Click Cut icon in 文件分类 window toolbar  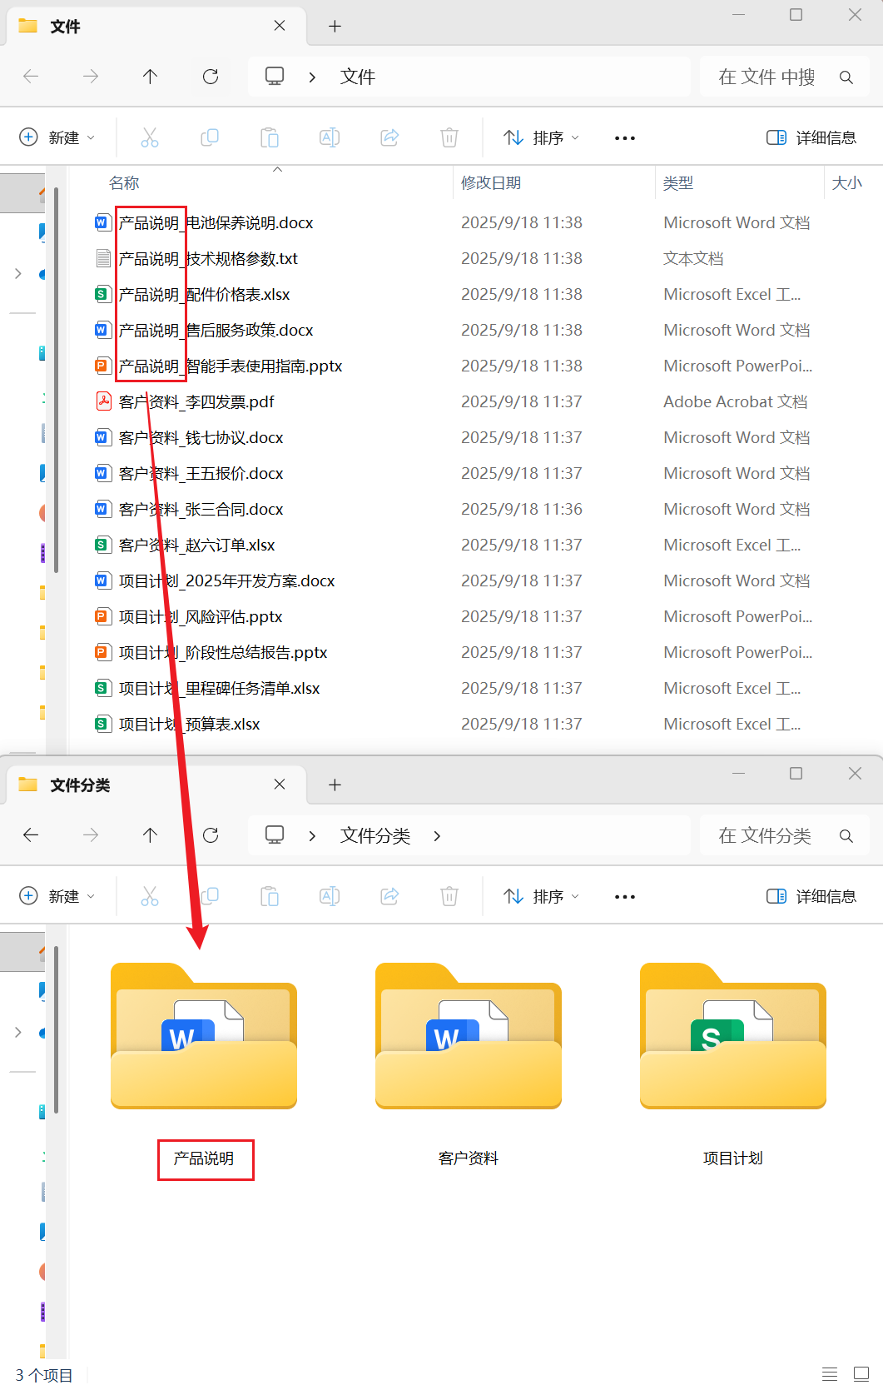150,896
